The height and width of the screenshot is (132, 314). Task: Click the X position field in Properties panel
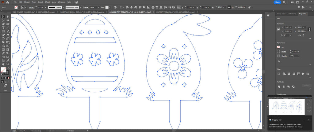coord(289,27)
